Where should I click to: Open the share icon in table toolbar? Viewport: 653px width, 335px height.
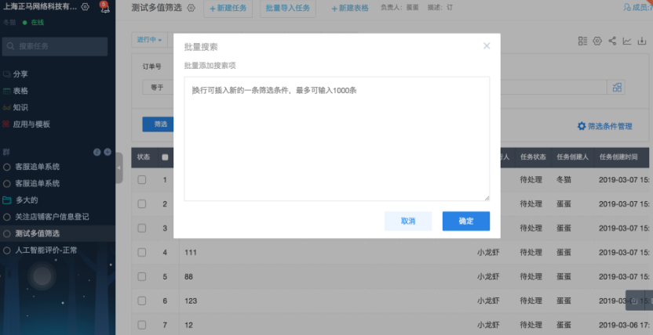click(612, 41)
